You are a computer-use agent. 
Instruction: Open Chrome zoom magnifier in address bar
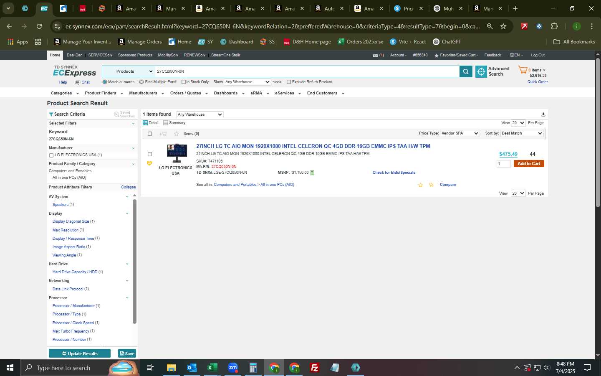coord(490,26)
